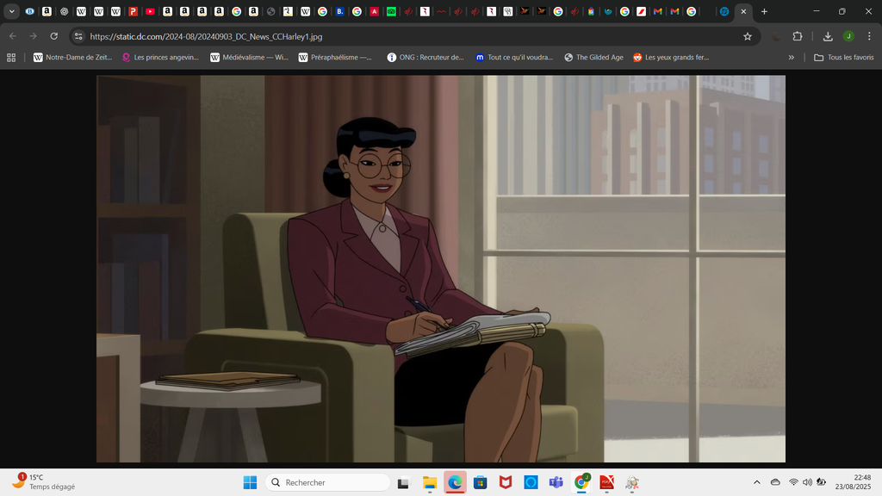
Task: Open the Chrome downloads icon
Action: [828, 36]
